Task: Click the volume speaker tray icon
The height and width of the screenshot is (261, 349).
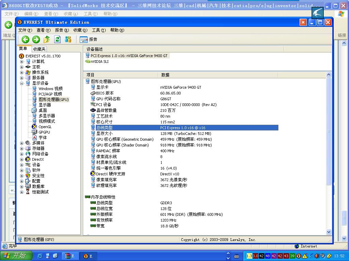Action: 317,256
